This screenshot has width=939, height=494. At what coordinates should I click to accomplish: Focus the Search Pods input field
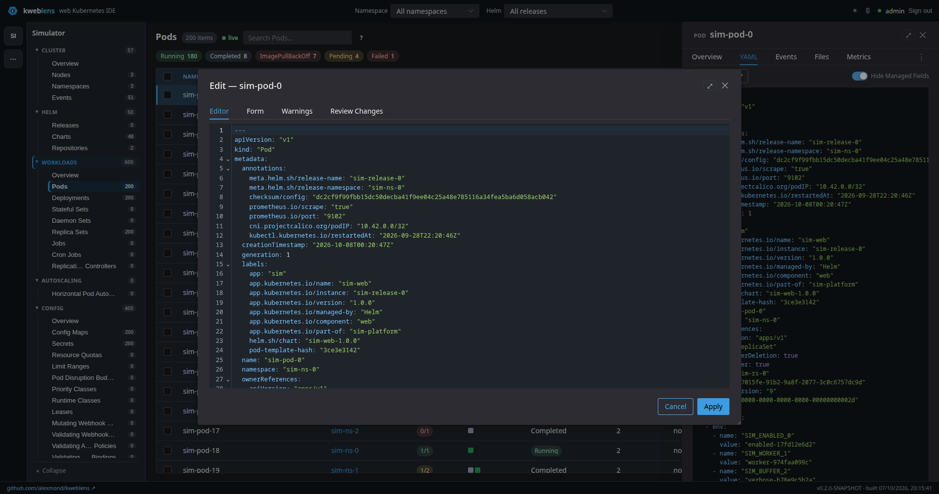pos(297,38)
